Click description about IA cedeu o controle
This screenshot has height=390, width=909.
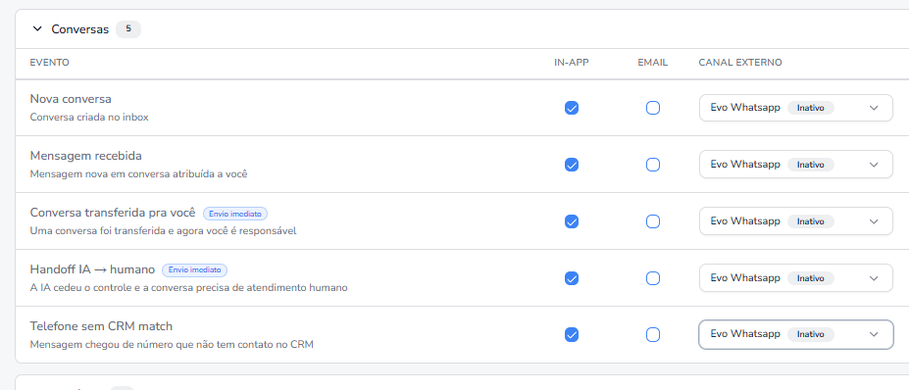click(x=188, y=287)
